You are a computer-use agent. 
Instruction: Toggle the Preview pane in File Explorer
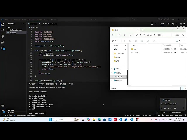[180, 41]
